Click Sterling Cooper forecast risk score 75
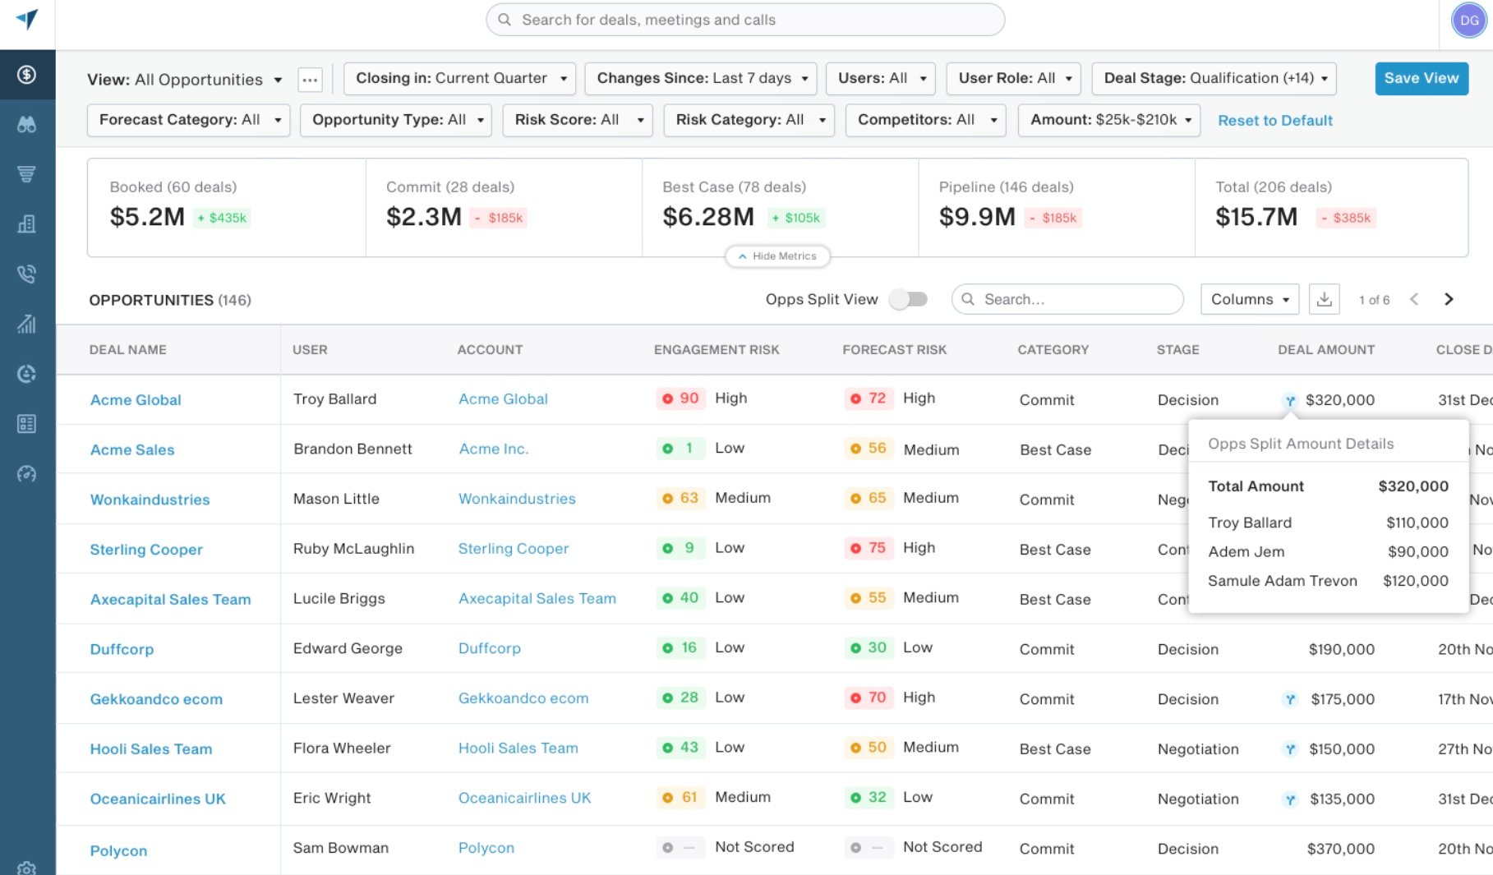The height and width of the screenshot is (875, 1493). 869,548
